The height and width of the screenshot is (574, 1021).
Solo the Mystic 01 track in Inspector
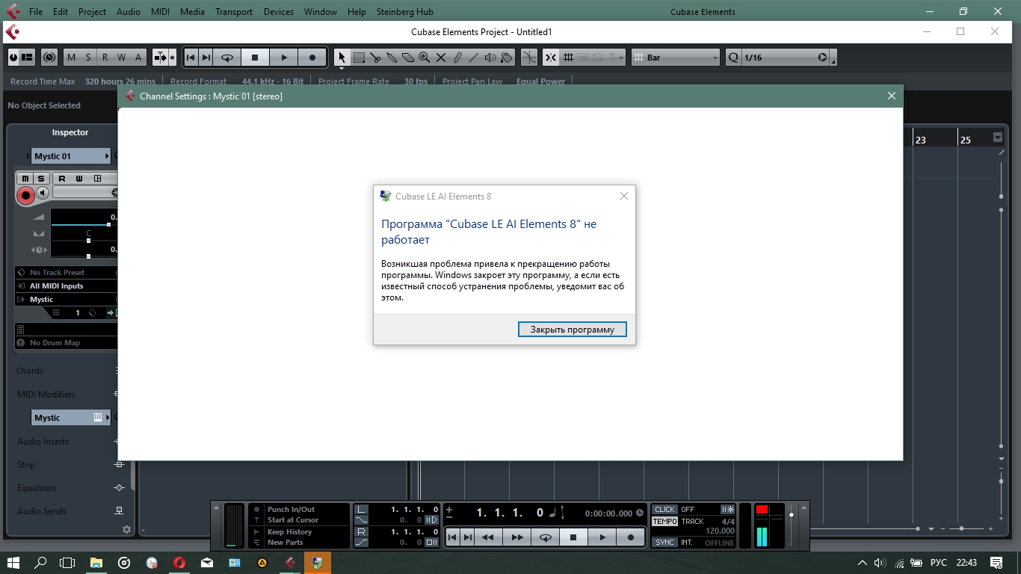pyautogui.click(x=41, y=179)
